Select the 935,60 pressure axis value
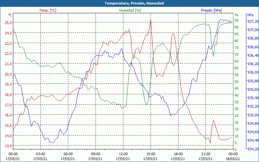The image size is (259, 162). click(253, 89)
